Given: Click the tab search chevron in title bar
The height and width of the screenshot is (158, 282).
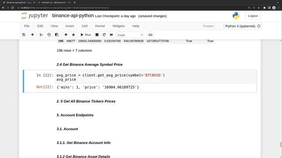Looking at the screenshot, I should click(x=278, y=3).
